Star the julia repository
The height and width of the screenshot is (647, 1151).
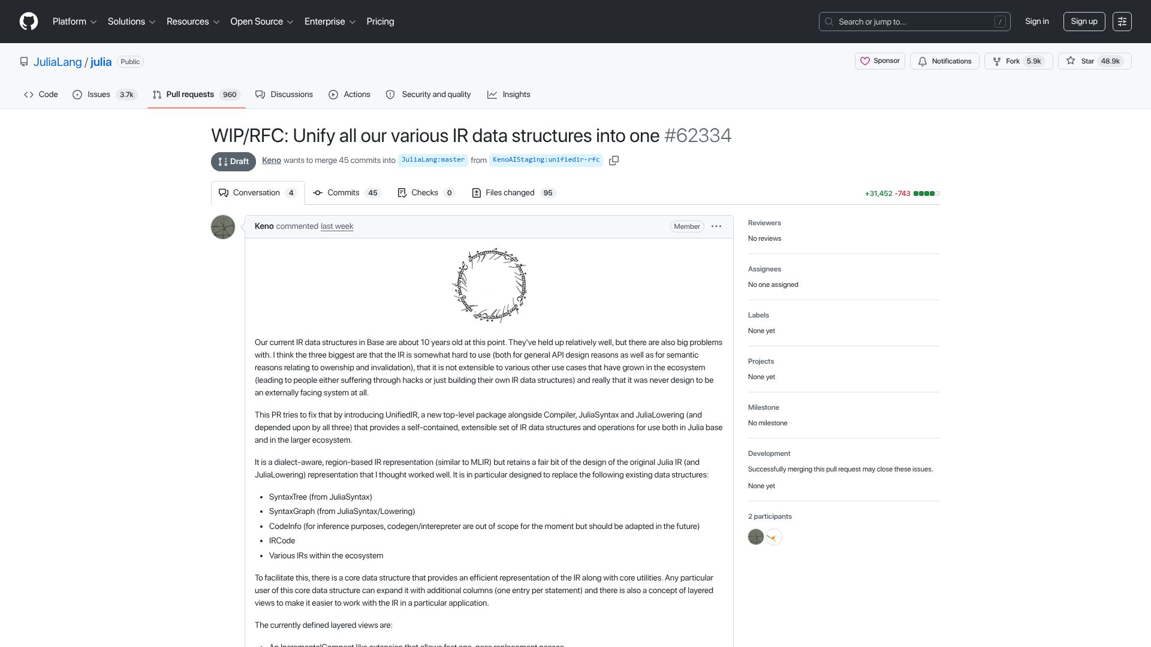click(x=1095, y=61)
